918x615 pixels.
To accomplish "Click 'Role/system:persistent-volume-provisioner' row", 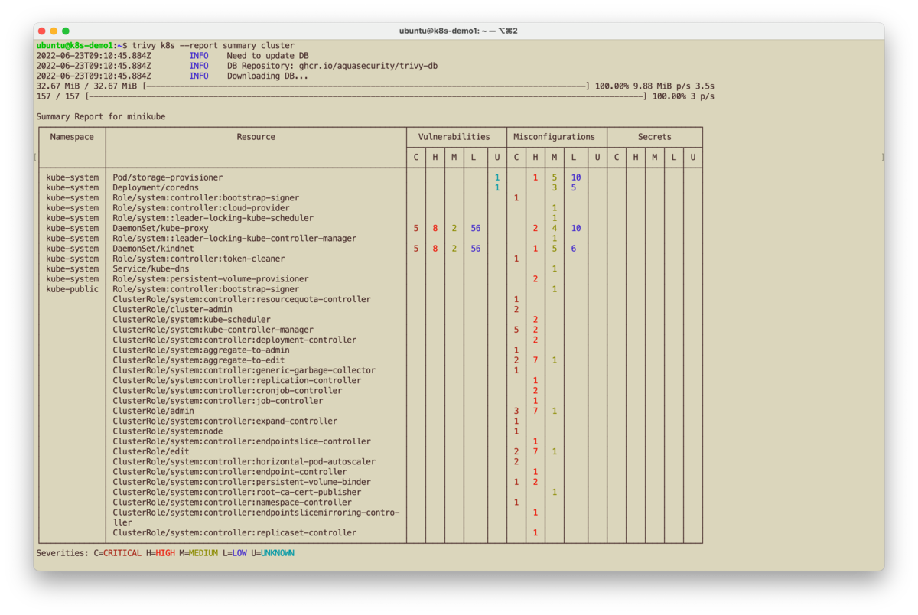I will [210, 279].
